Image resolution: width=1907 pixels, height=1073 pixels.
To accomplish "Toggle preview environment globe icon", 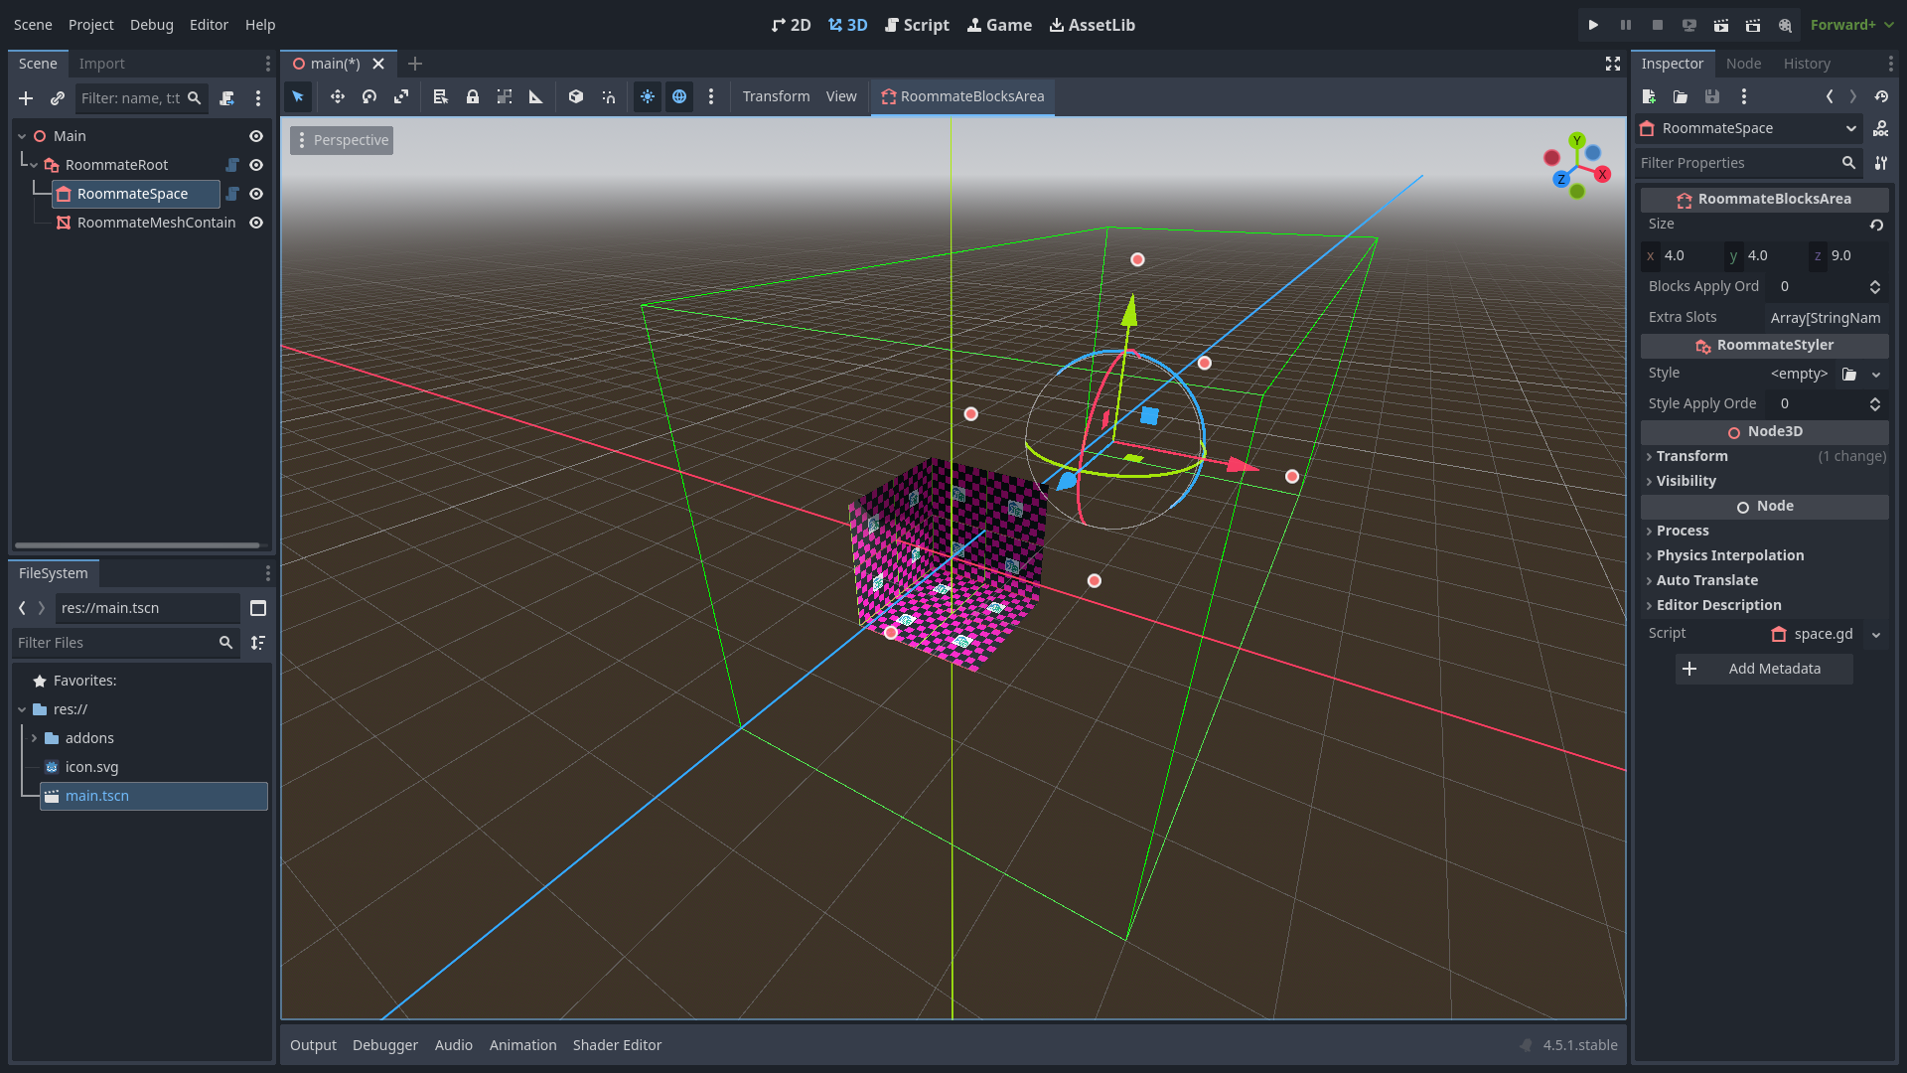I will (679, 96).
